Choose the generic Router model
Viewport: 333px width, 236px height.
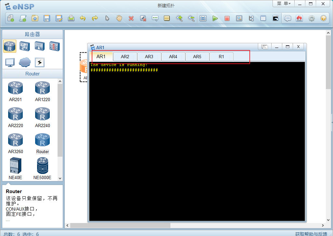pos(43,143)
